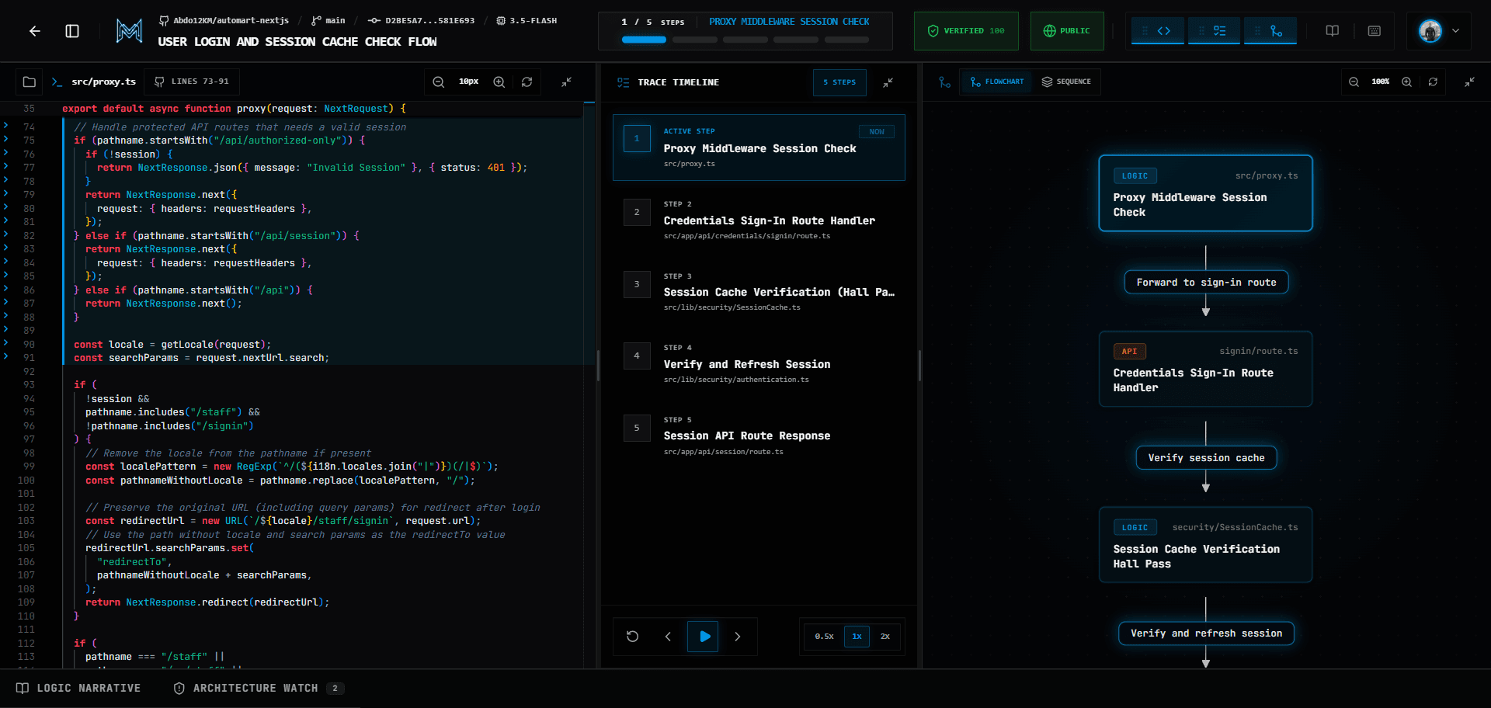Collapse the code panel
1491x708 pixels.
pos(567,82)
